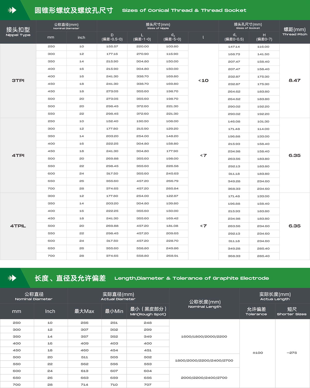Click the Nippel Type column header
The image size is (310, 388).
point(18,32)
